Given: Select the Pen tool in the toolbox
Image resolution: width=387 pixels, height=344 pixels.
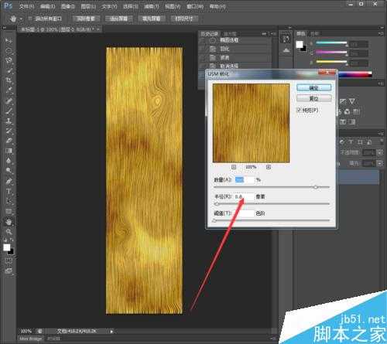Looking at the screenshot, I should pyautogui.click(x=9, y=182).
